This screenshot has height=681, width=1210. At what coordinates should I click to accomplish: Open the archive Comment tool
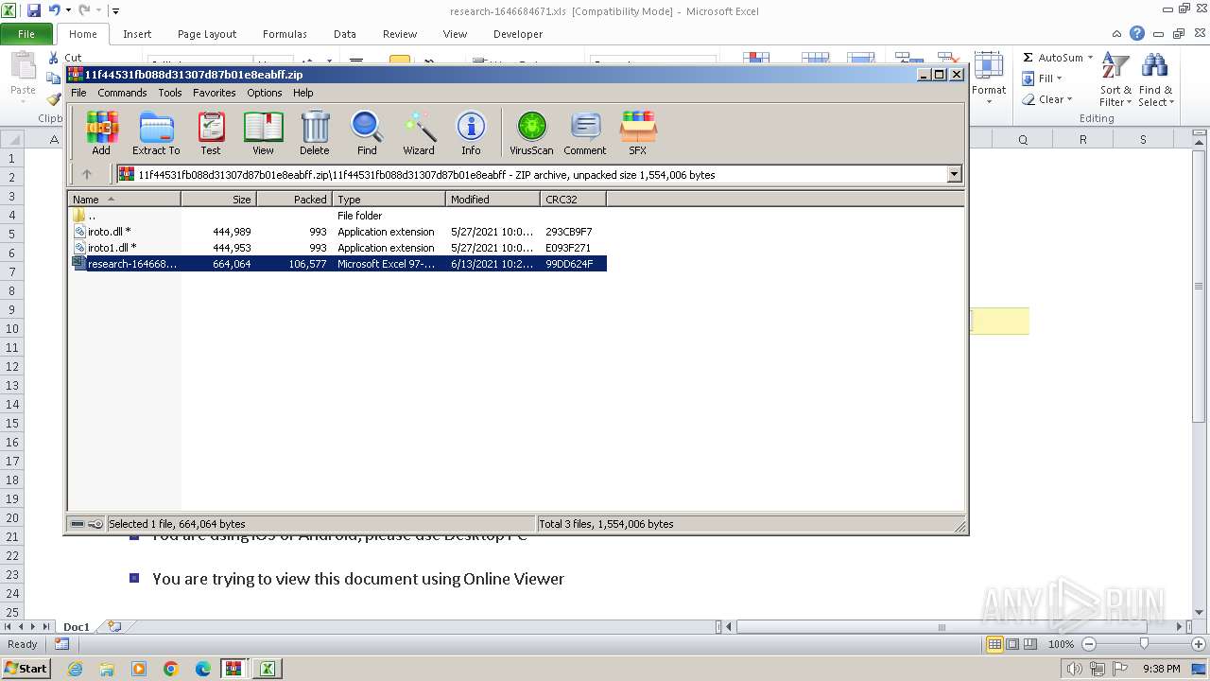[585, 132]
